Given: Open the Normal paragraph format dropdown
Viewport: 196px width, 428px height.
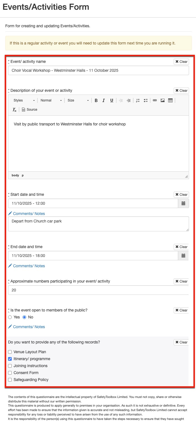Looking at the screenshot, I should (51, 100).
